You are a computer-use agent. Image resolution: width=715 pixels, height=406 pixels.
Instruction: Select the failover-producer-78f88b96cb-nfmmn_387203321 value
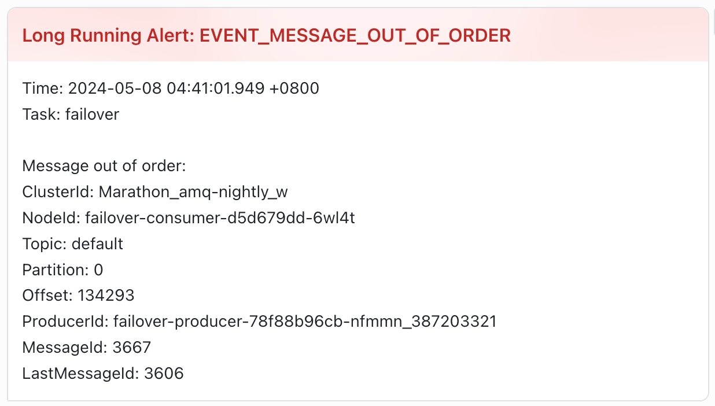click(305, 322)
